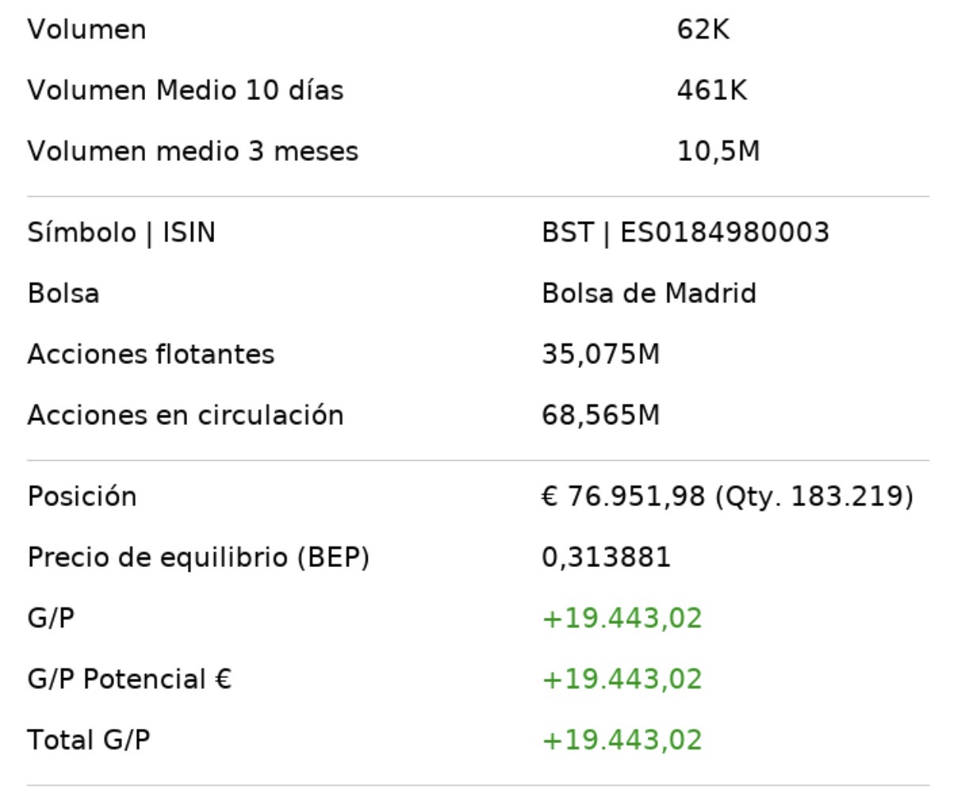Click the G/P Potencial € label

[129, 680]
